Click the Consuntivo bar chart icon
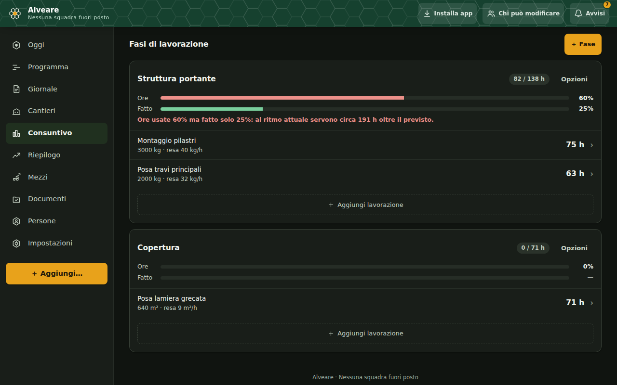617x385 pixels. 16,133
